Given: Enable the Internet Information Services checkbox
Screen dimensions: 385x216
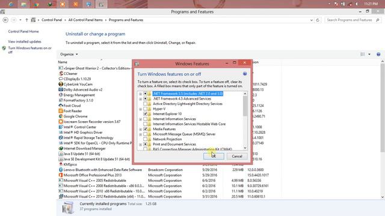Looking at the screenshot, I should pyautogui.click(x=146, y=119).
